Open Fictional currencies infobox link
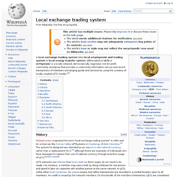Viewport: 177px width, 177px height. pyautogui.click(x=150, y=93)
